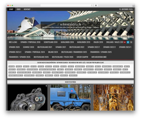Viewport: 141px width, 119px height.
Task: Click the red shuffle random post icon
Action: (x=125, y=42)
